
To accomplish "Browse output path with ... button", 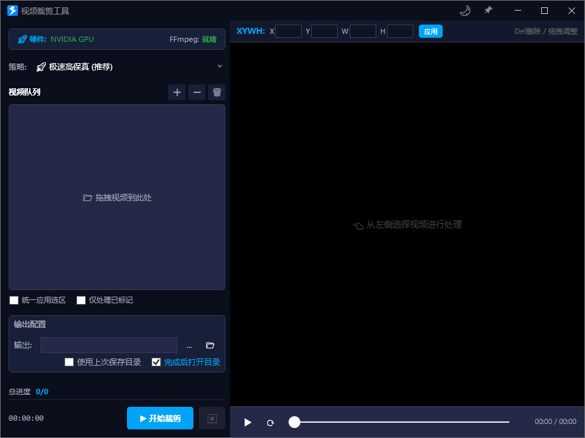I will (x=189, y=345).
